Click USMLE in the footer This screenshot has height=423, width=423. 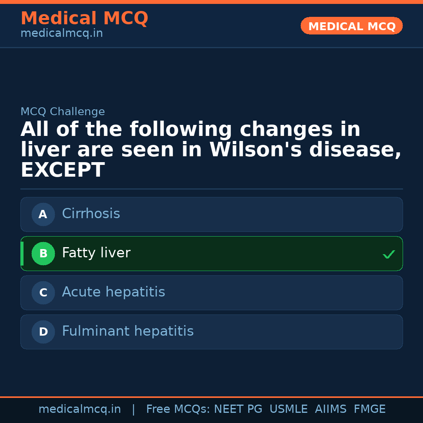[288, 409]
